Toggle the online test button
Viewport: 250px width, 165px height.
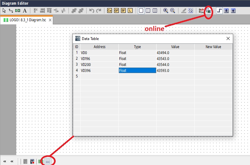coord(208,11)
